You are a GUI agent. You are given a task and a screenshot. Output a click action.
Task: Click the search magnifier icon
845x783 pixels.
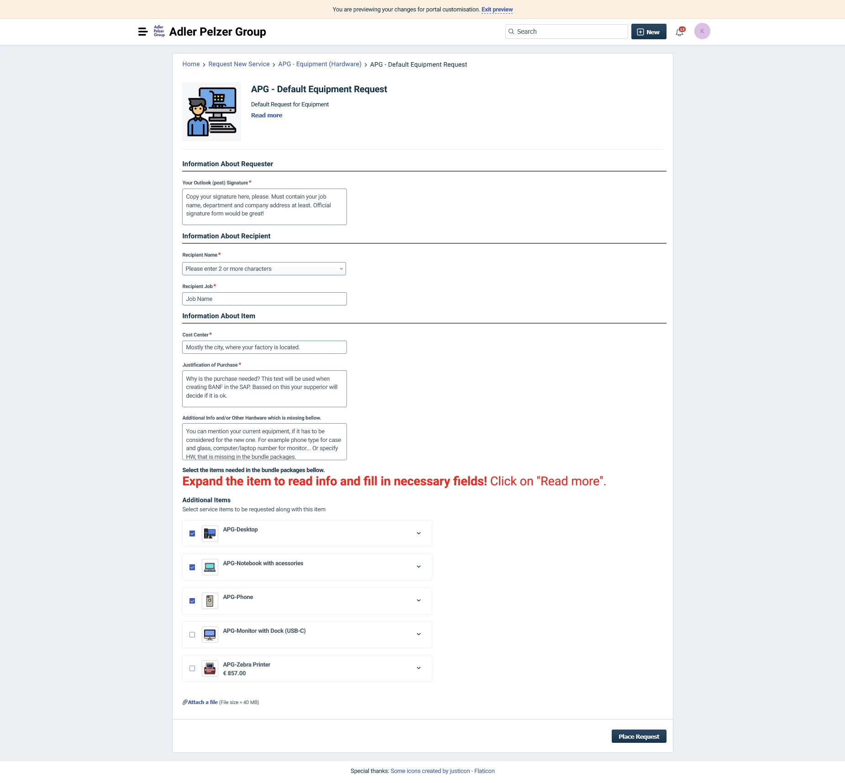(x=511, y=32)
